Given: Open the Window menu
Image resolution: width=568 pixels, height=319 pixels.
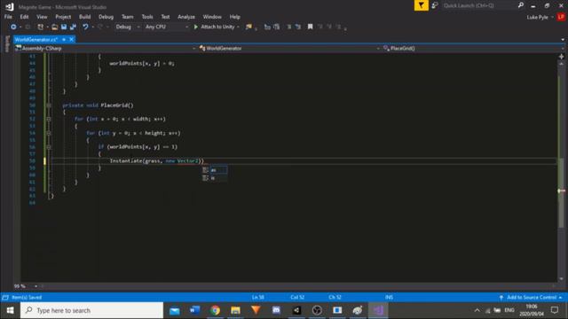Looking at the screenshot, I should click(212, 17).
